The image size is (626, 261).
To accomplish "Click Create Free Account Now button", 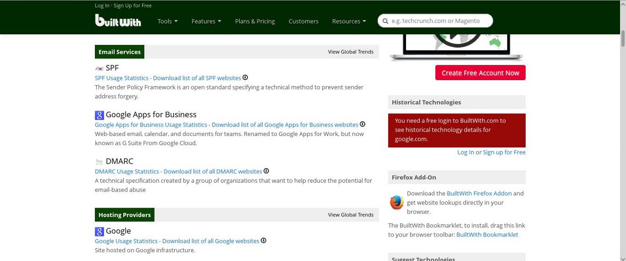I will coord(480,73).
